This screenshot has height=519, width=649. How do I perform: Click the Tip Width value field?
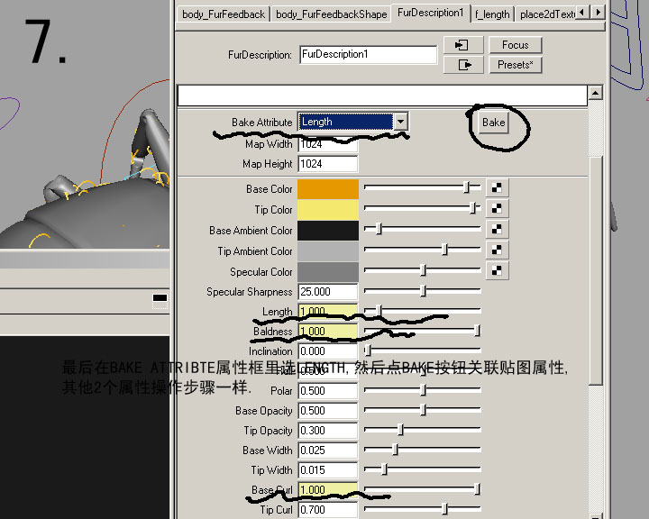328,470
